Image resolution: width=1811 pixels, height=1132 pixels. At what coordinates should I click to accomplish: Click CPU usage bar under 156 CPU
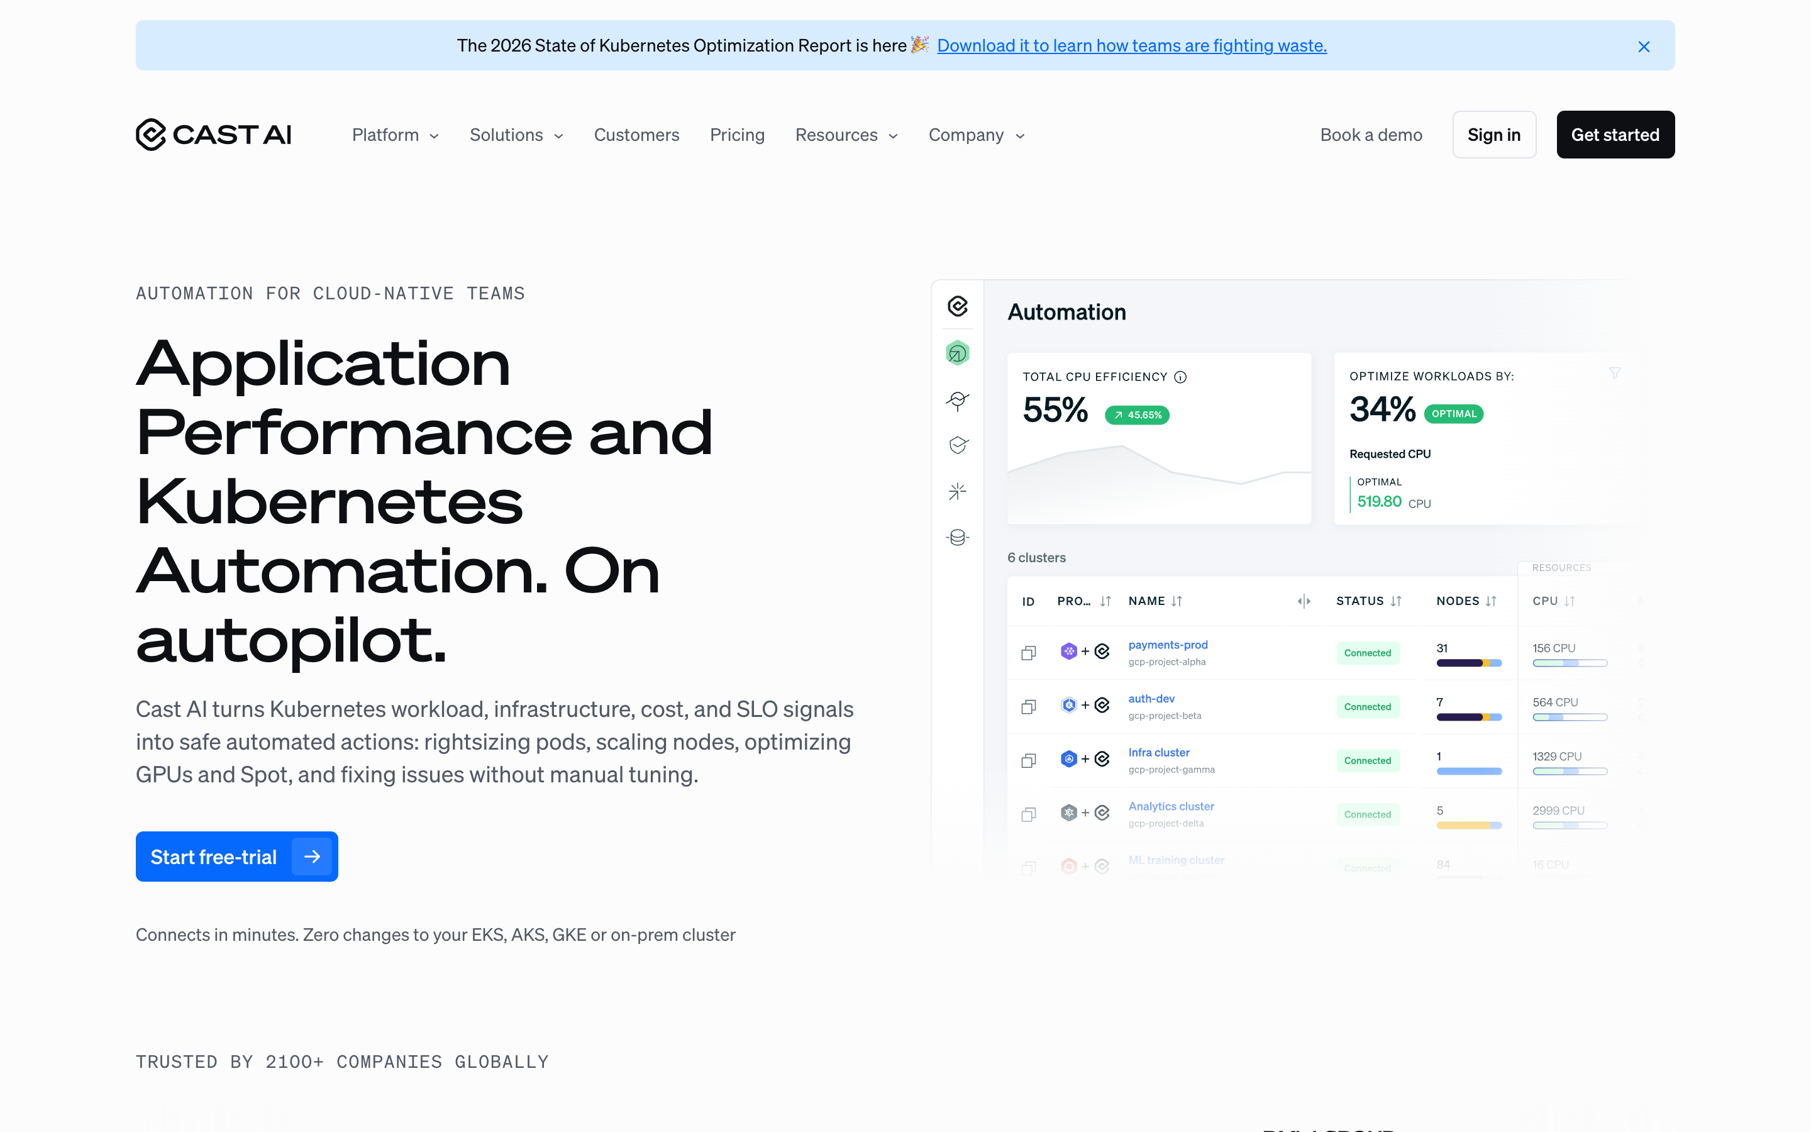(x=1570, y=663)
